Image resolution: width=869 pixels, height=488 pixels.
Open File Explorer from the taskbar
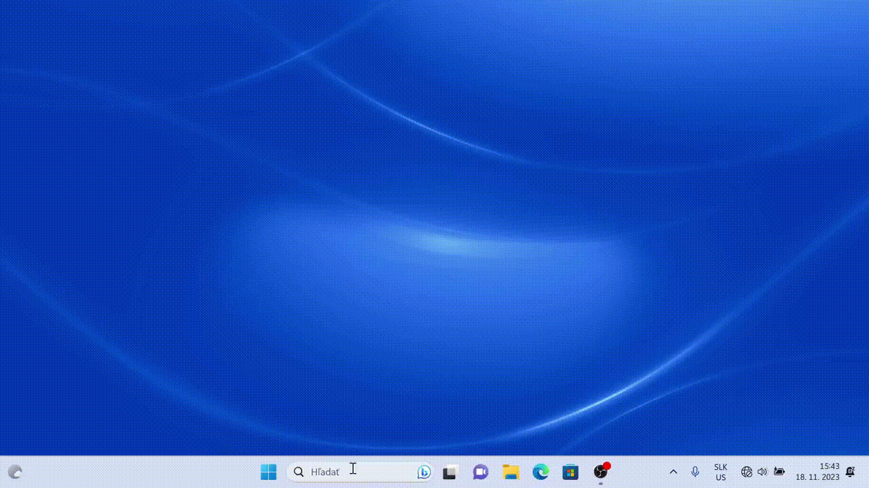[x=511, y=472]
